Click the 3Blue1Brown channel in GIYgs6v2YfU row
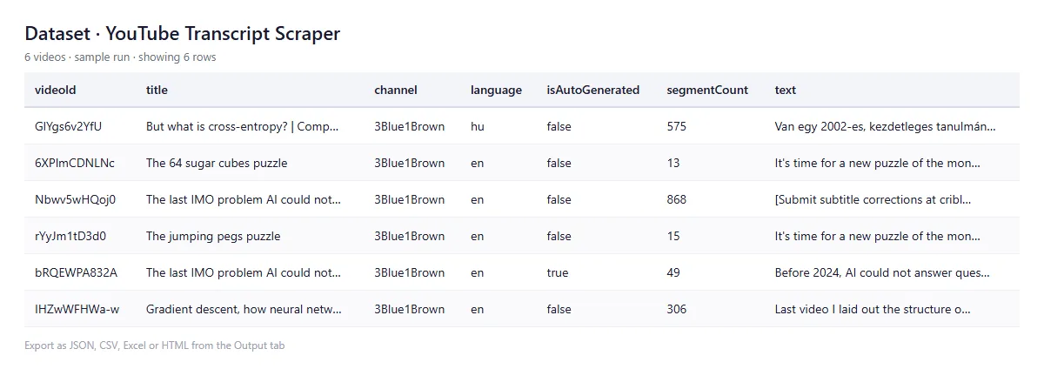The image size is (1044, 369). [410, 126]
